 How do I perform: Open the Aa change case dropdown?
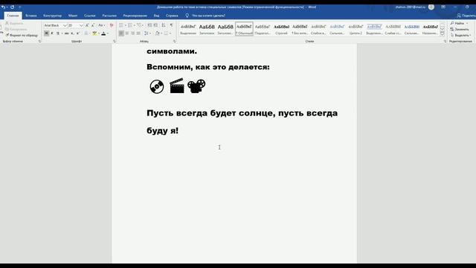click(x=101, y=25)
